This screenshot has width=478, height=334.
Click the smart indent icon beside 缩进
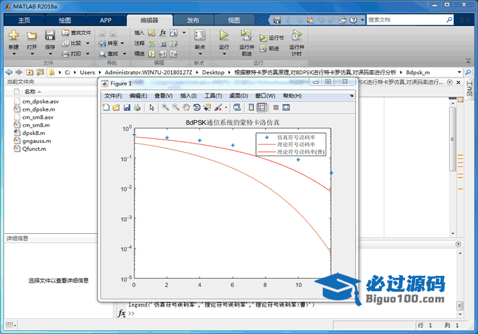(152, 54)
